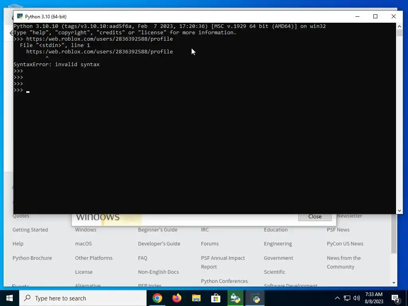Open the Forums link
This screenshot has height=306, width=408.
tap(210, 244)
